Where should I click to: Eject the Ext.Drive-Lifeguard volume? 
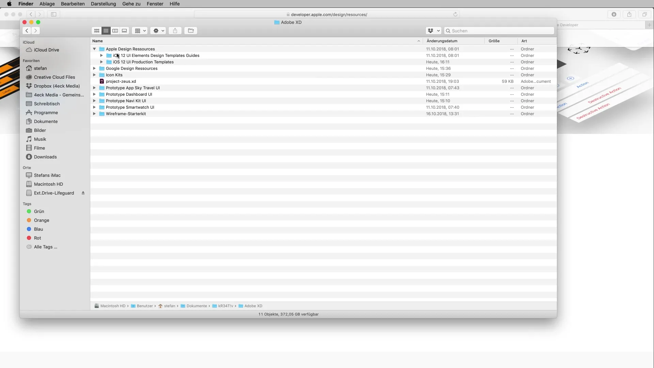coord(83,193)
